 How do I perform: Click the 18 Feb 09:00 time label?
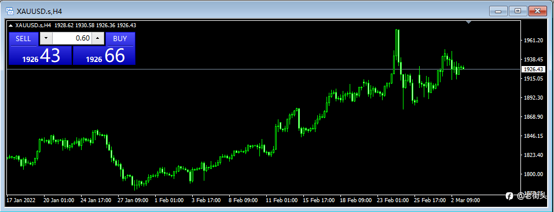click(x=356, y=200)
